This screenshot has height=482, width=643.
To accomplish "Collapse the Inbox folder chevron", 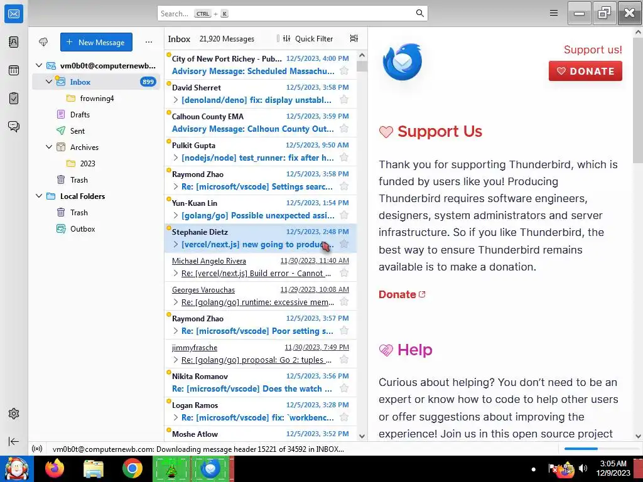I will (49, 82).
